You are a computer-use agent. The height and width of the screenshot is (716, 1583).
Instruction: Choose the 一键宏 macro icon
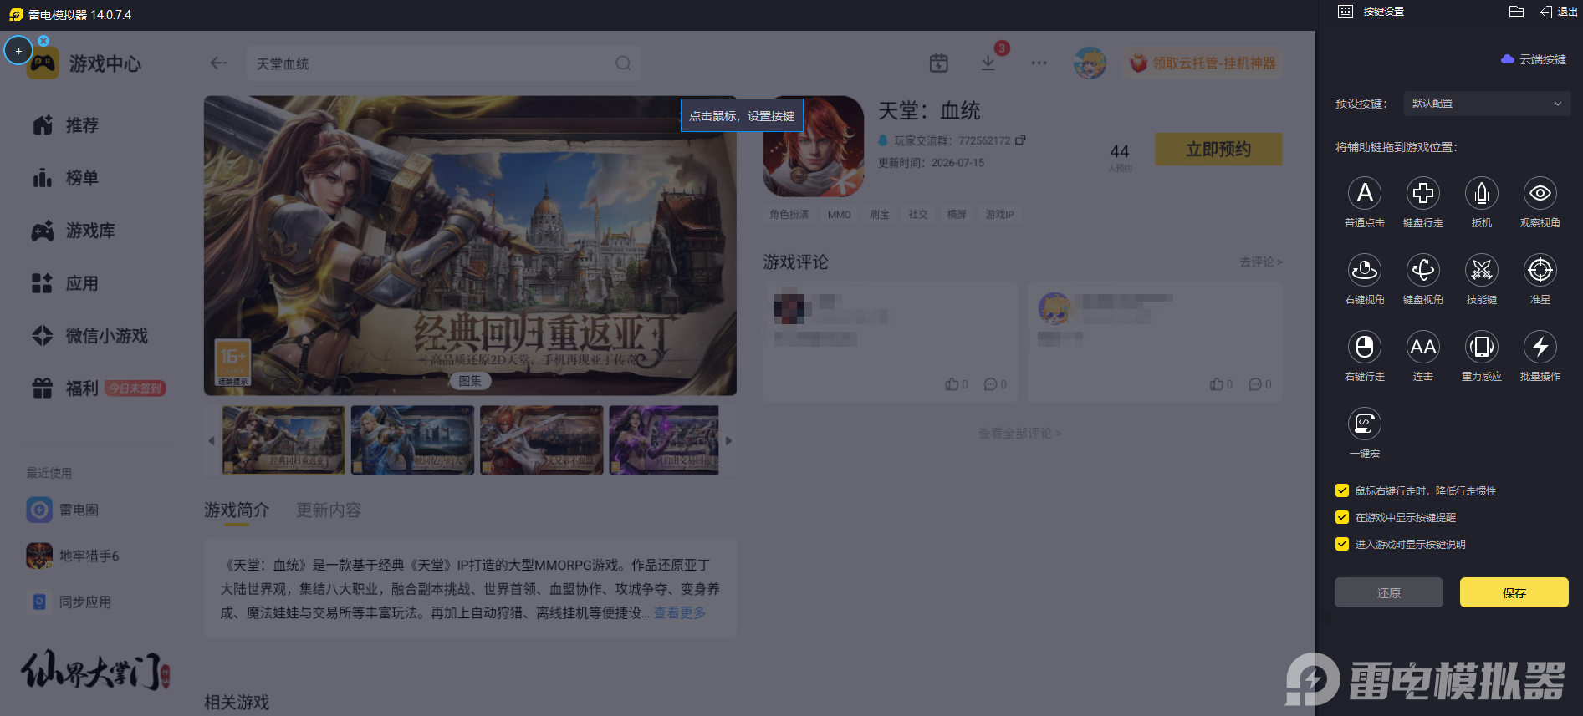1365,424
